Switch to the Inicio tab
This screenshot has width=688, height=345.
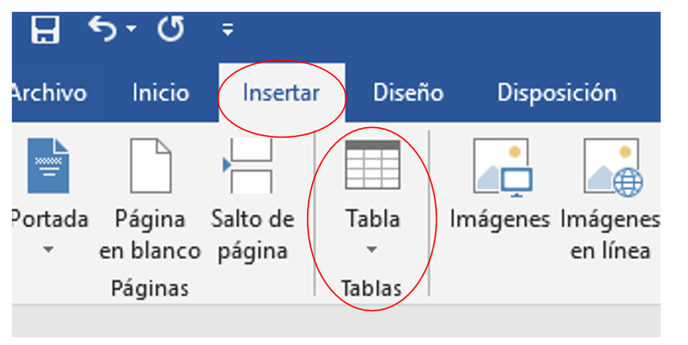tap(160, 93)
